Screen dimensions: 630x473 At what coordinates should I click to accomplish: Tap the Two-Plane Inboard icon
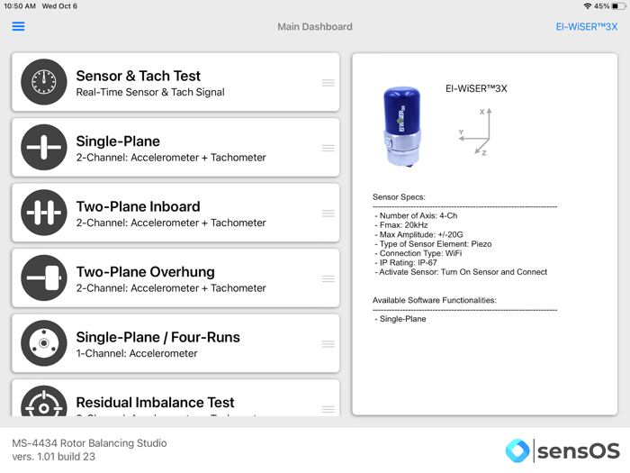click(x=44, y=214)
